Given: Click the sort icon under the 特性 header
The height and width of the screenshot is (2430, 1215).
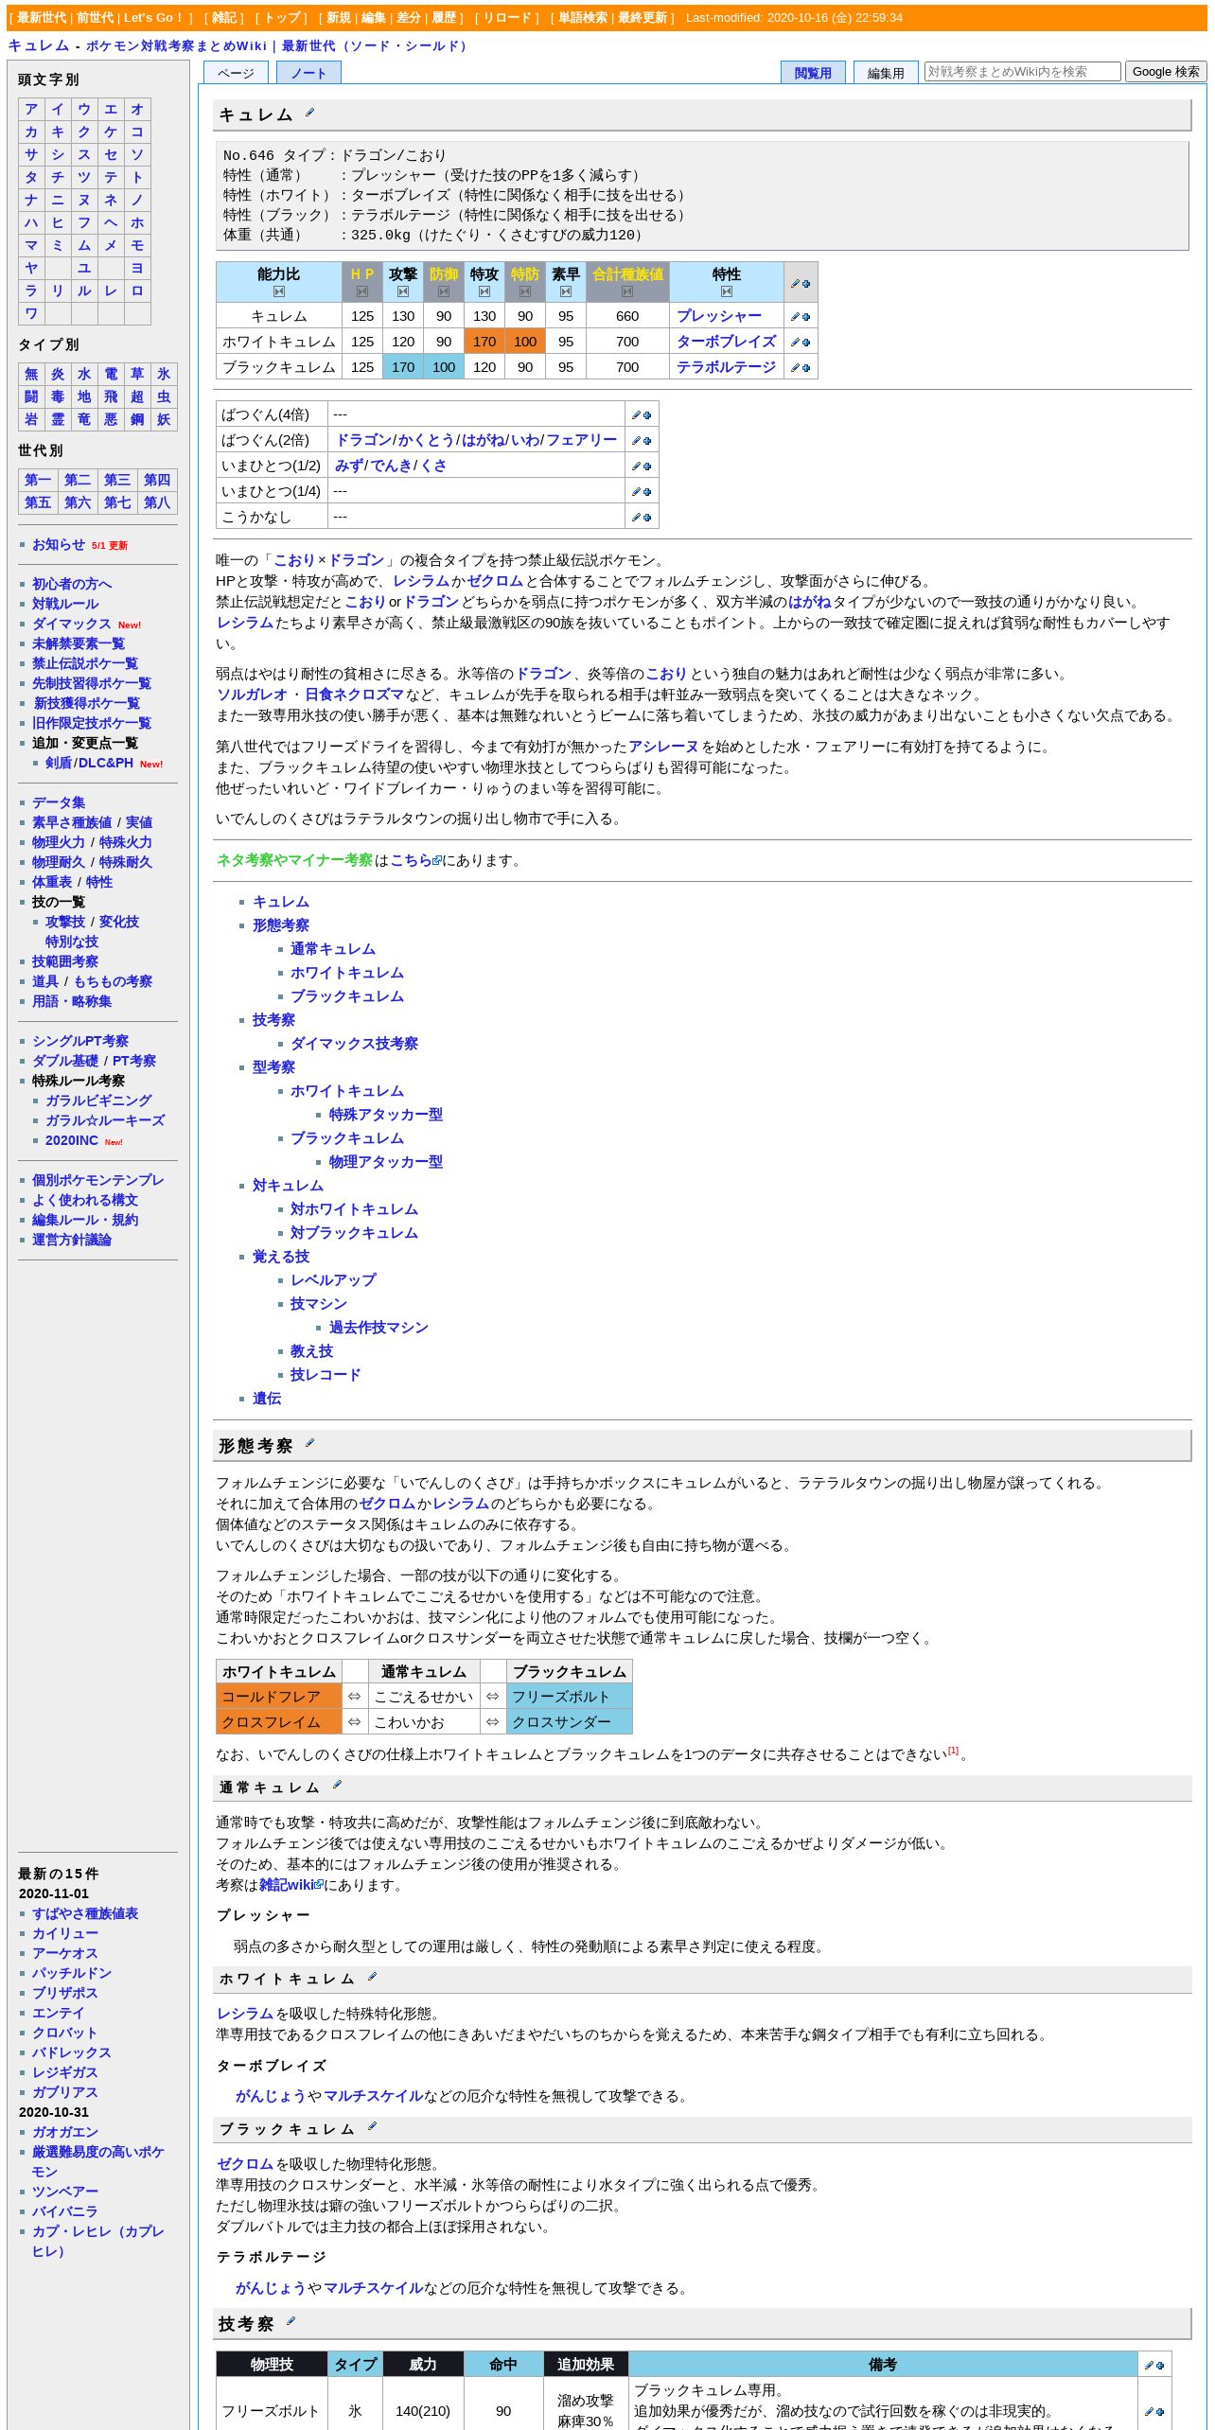Looking at the screenshot, I should 727,291.
